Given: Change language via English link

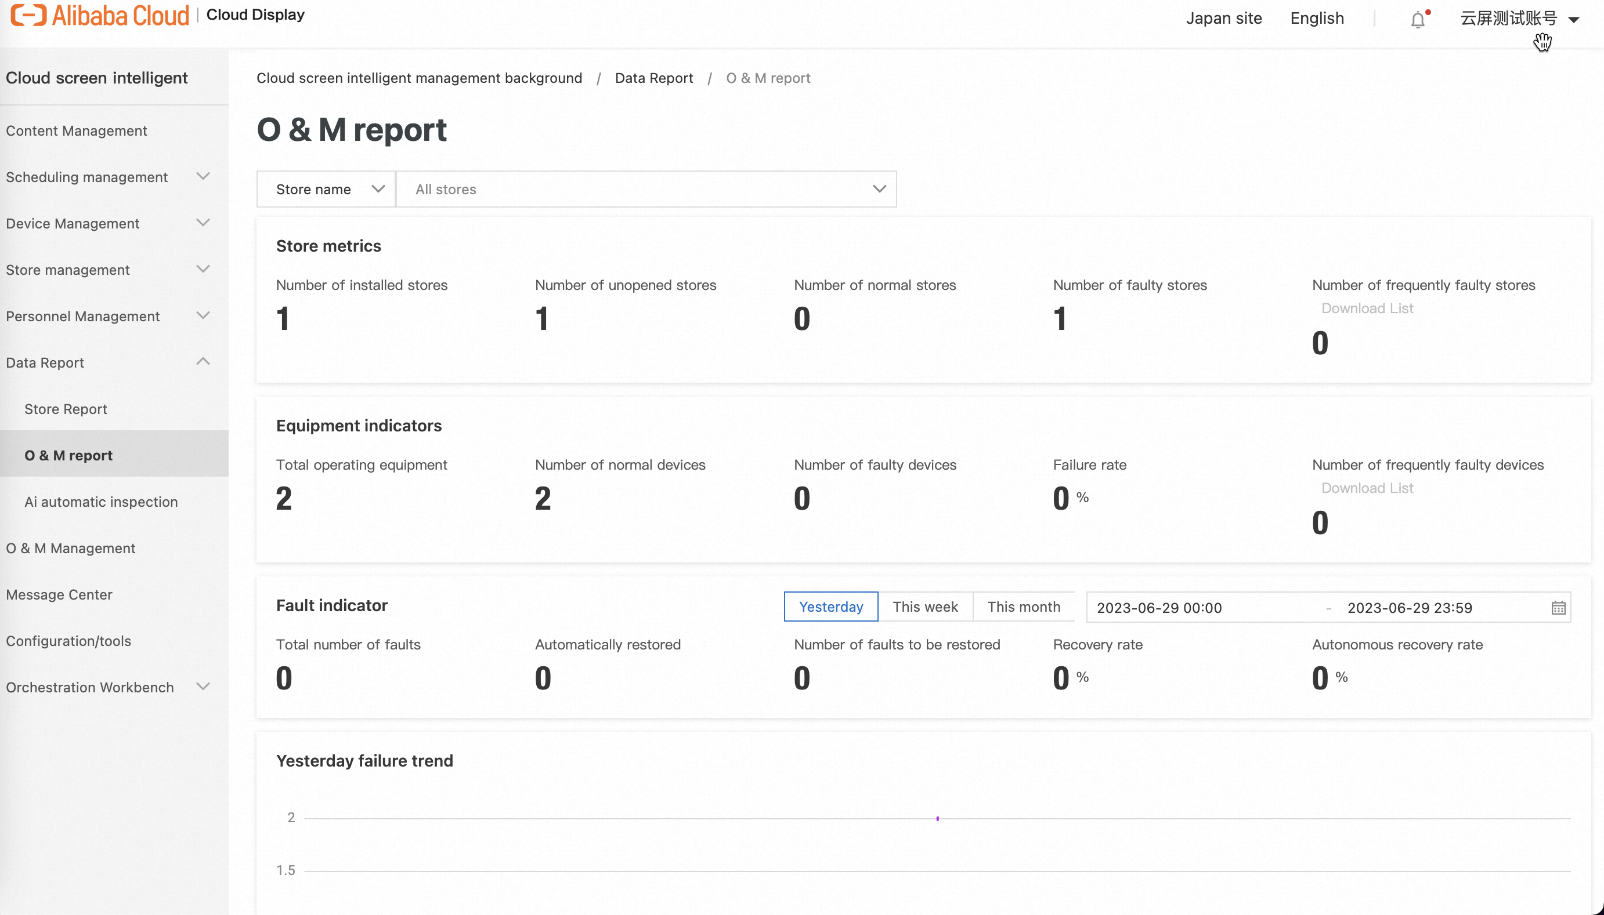Looking at the screenshot, I should (1317, 18).
